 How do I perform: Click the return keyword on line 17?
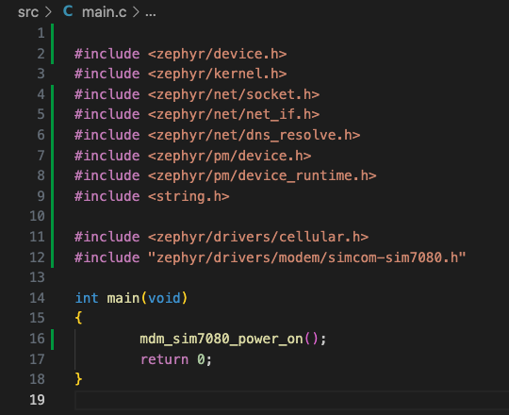pos(164,359)
